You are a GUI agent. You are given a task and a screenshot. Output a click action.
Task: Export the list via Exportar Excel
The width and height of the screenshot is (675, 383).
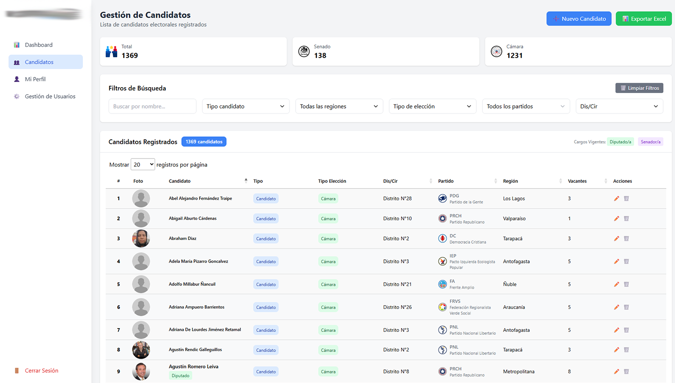tap(644, 18)
